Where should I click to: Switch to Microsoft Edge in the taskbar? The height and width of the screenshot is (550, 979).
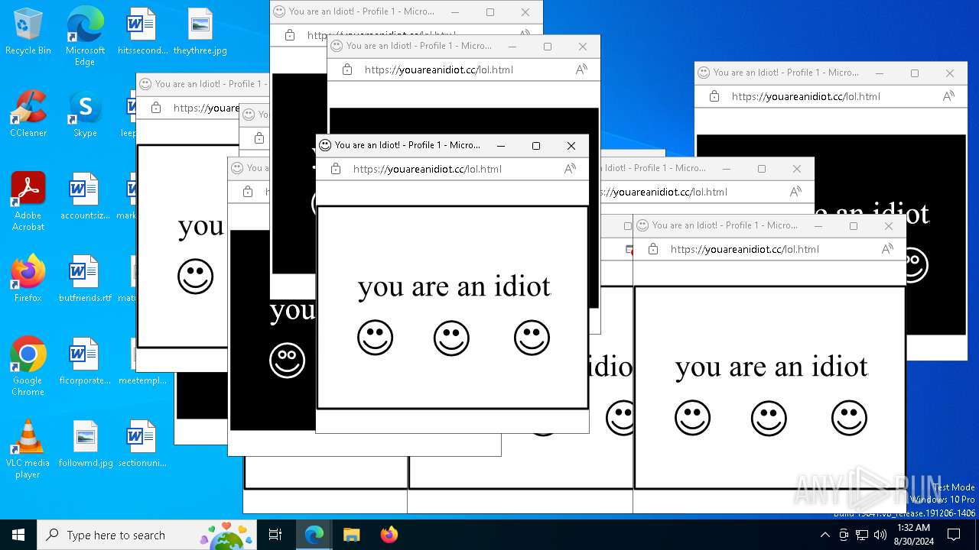click(x=314, y=535)
